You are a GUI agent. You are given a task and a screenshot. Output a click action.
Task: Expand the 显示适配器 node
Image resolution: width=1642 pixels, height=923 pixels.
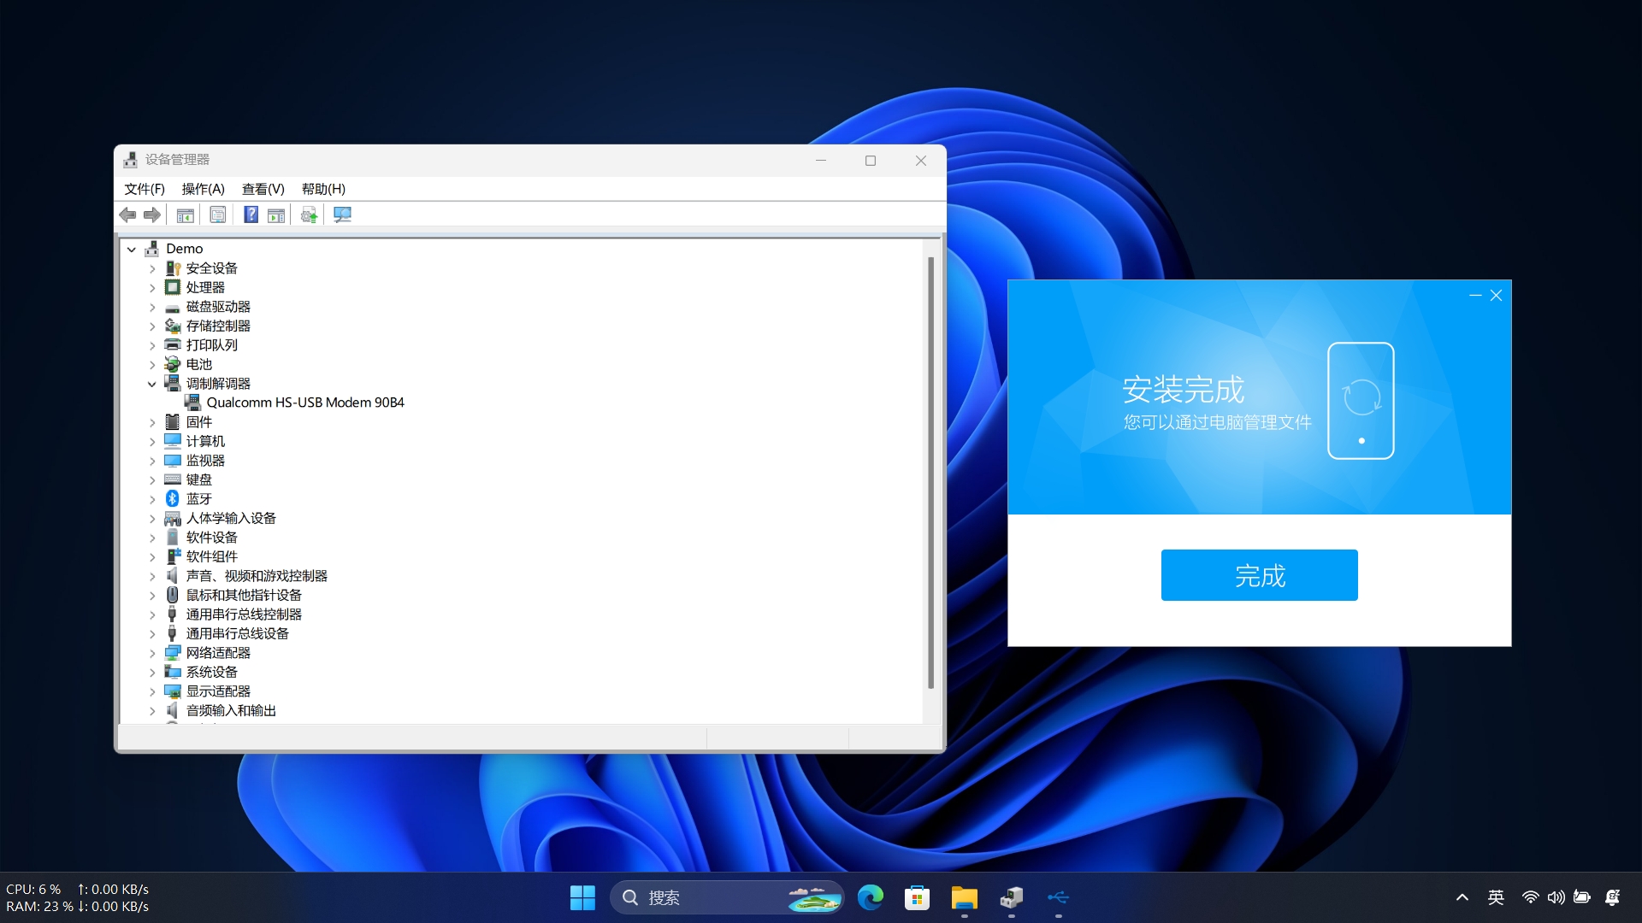click(152, 691)
